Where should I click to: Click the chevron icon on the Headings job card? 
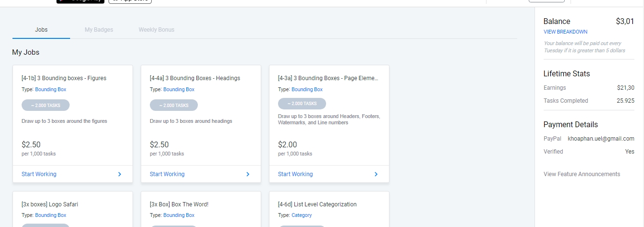[248, 174]
